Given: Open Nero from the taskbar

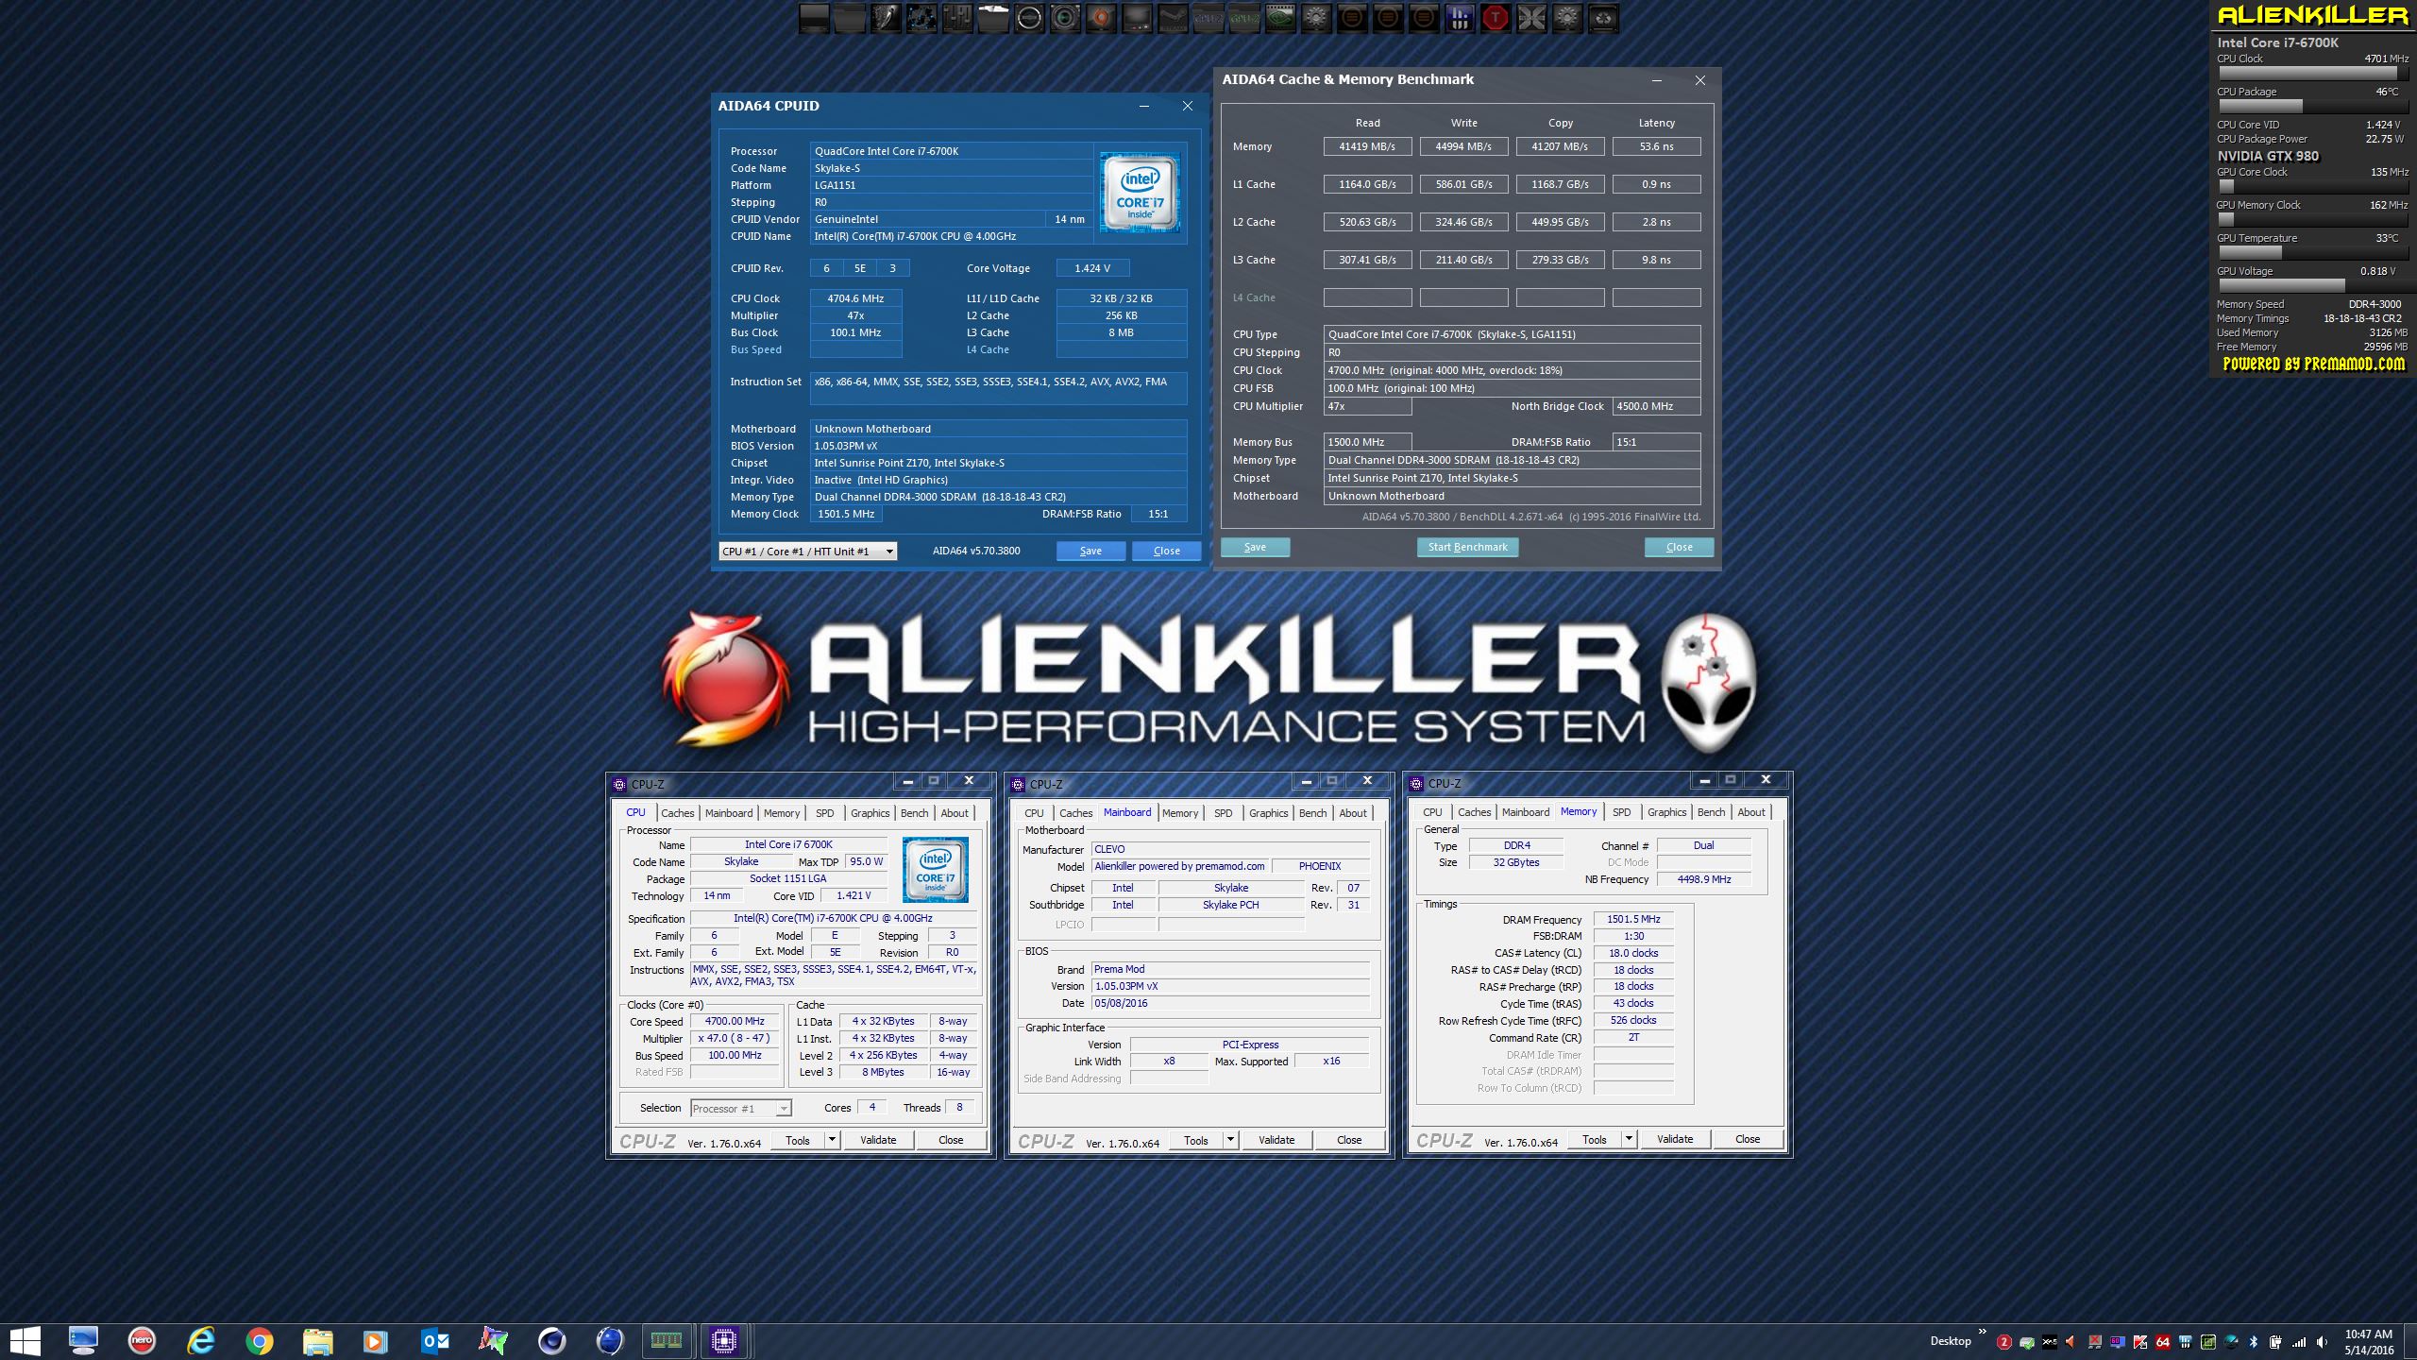Looking at the screenshot, I should click(142, 1340).
